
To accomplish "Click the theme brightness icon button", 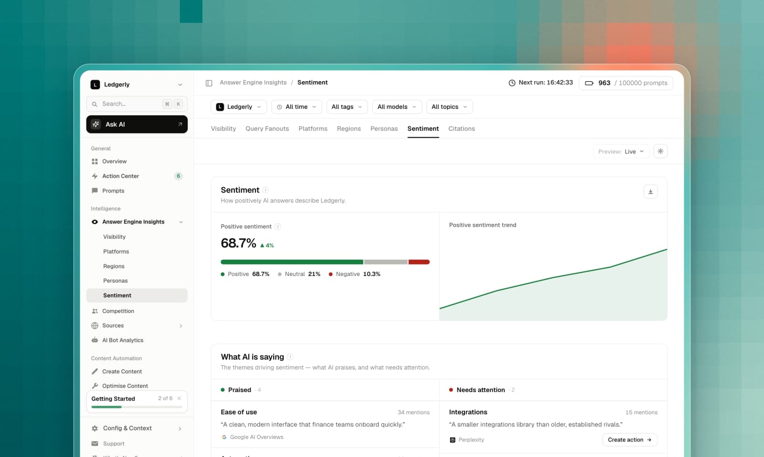I will click(x=660, y=151).
